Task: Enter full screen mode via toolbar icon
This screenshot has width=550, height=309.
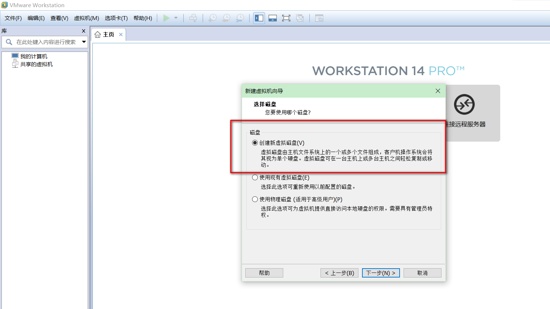Action: pyautogui.click(x=286, y=18)
